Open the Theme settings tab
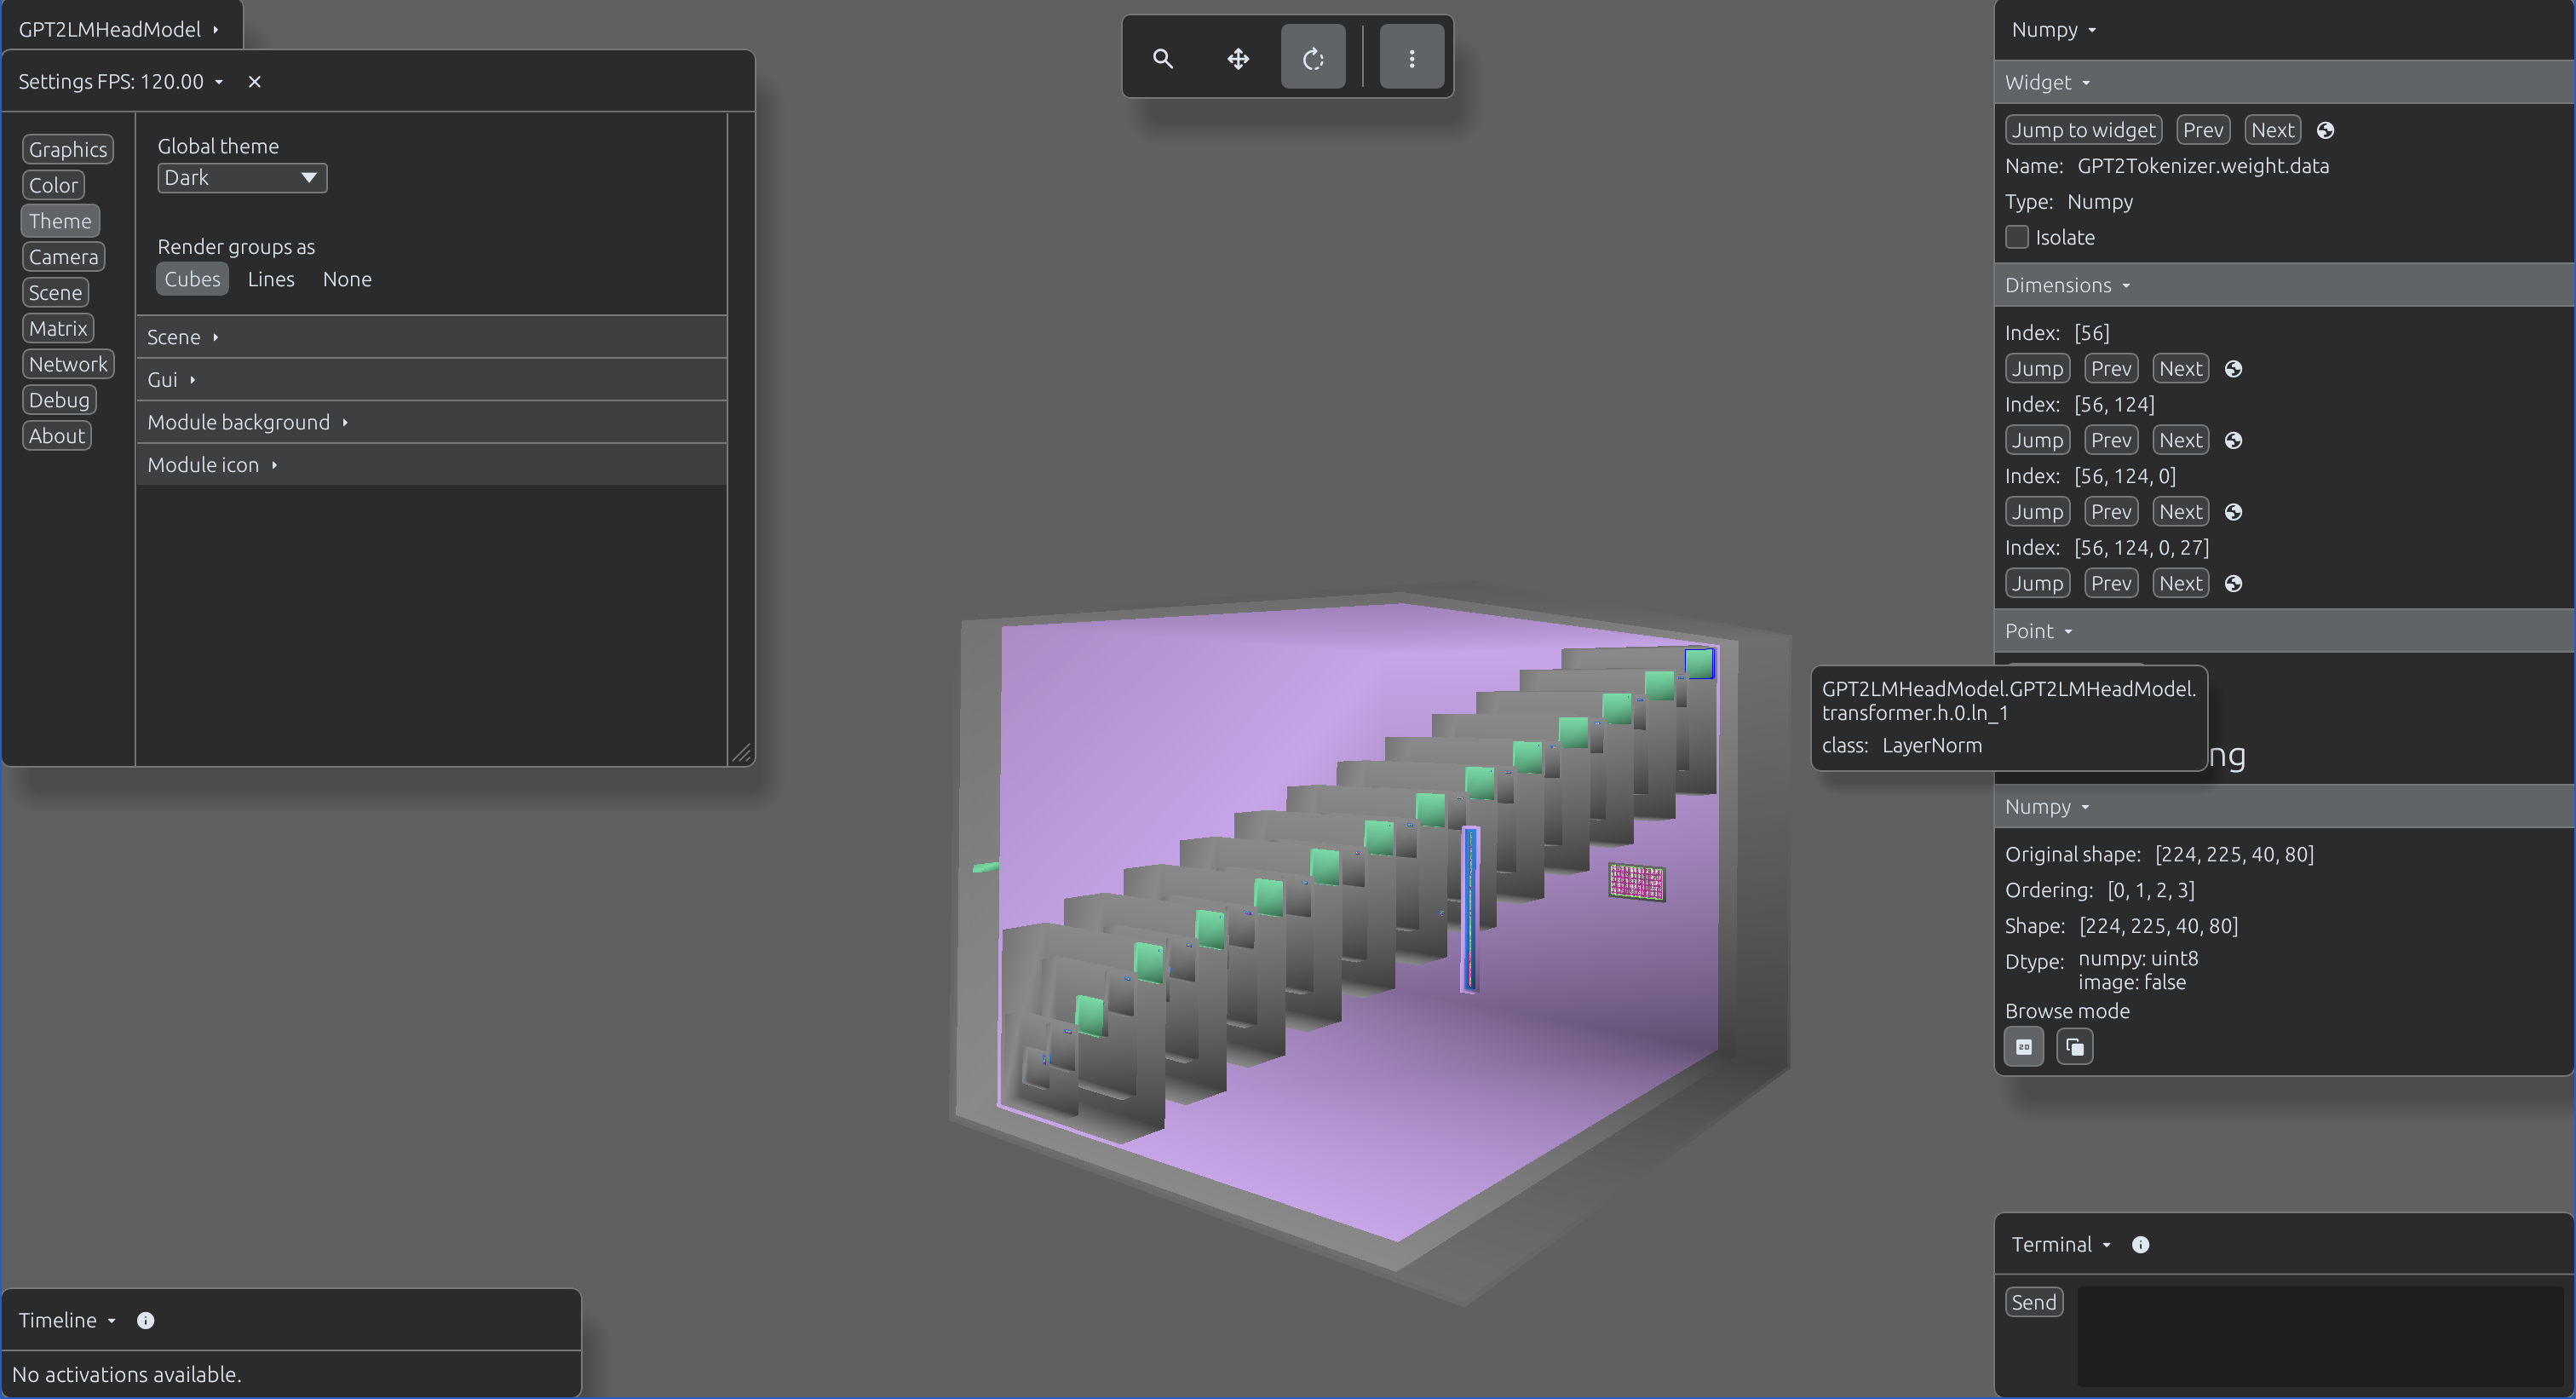Viewport: 2576px width, 1399px height. click(60, 221)
